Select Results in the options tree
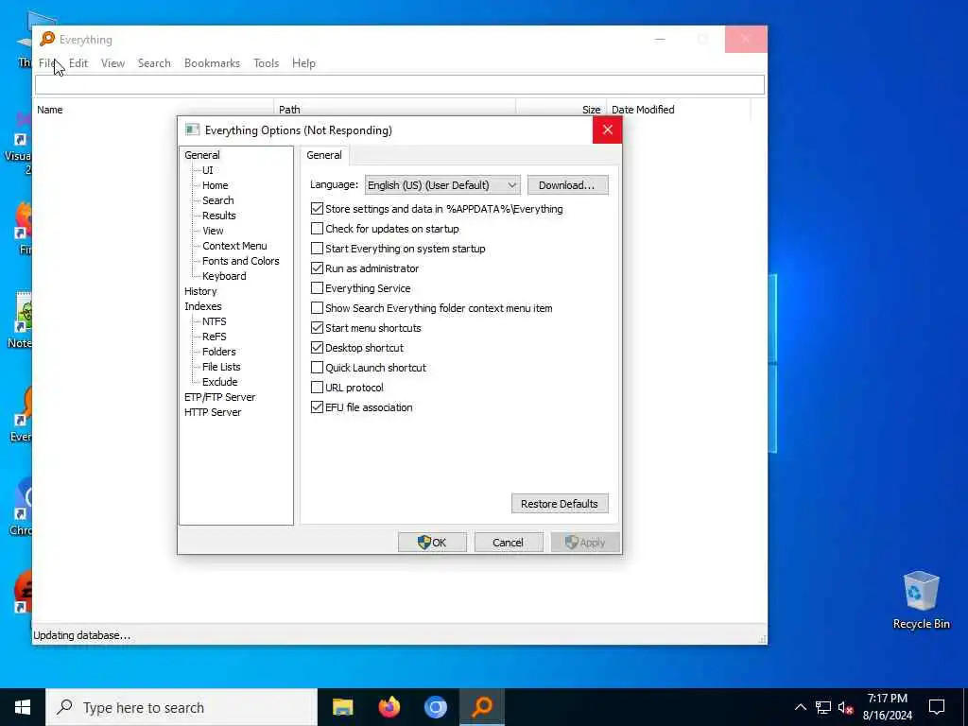The width and height of the screenshot is (968, 726). 218,216
